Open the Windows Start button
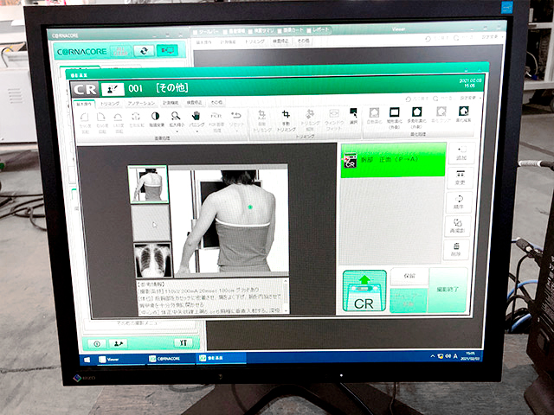The image size is (554, 415). pos(87,360)
